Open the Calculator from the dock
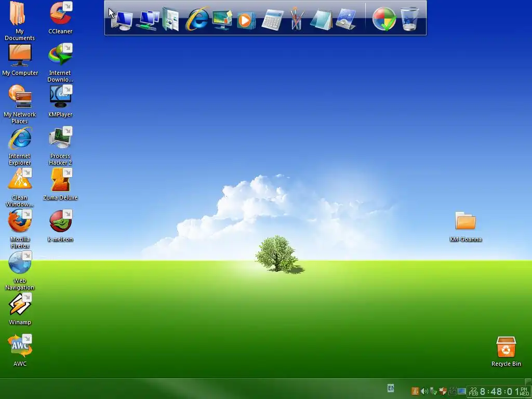This screenshot has width=532, height=399. (272, 20)
